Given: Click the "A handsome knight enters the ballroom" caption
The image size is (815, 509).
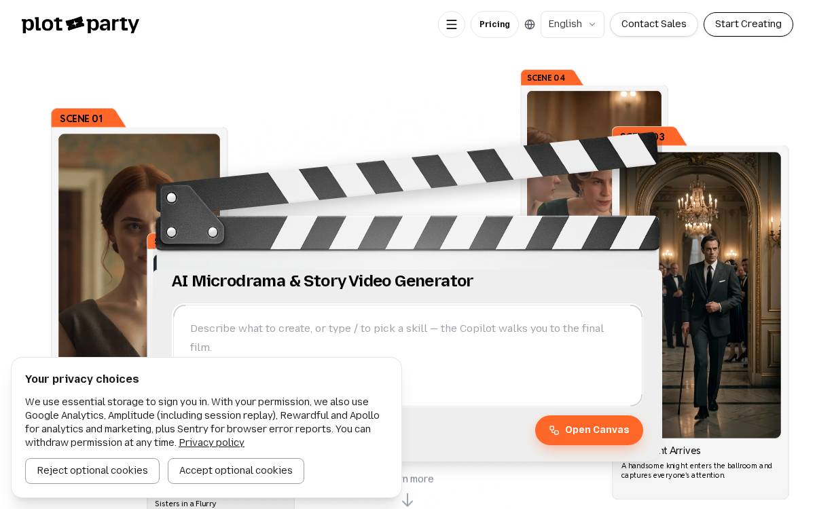Looking at the screenshot, I should 697,470.
